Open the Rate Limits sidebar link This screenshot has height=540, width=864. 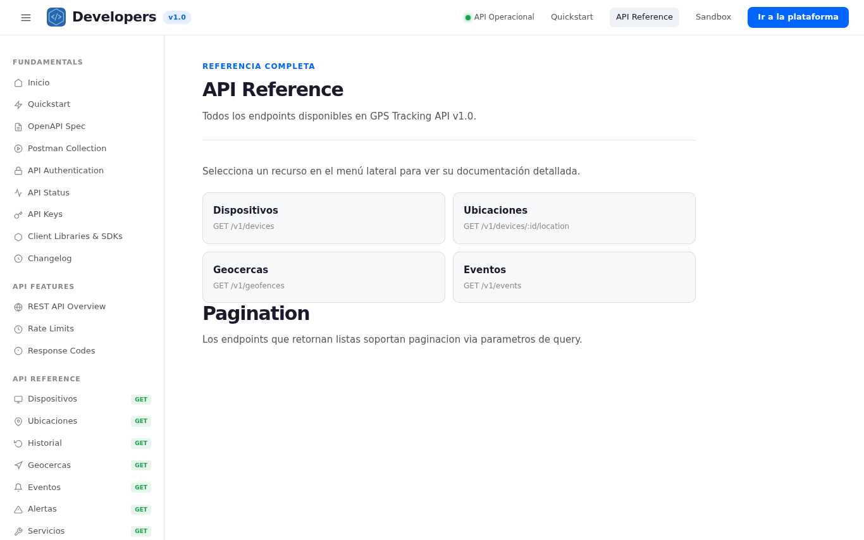(x=82, y=329)
